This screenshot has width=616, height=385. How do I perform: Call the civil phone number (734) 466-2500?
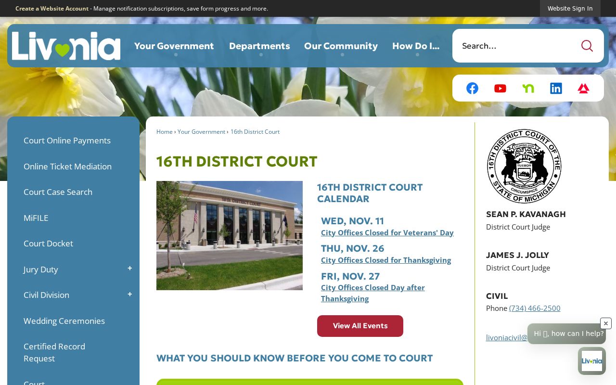(x=535, y=308)
